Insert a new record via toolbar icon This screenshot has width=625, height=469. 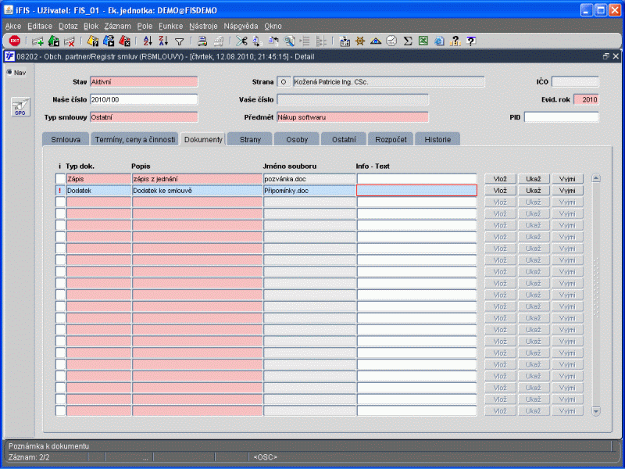[37, 41]
